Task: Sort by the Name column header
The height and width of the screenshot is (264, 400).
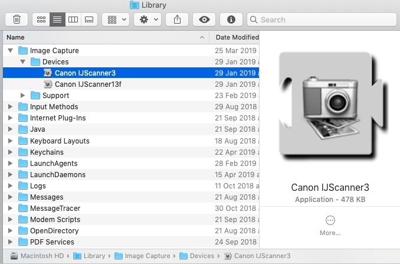Action: [x=106, y=37]
